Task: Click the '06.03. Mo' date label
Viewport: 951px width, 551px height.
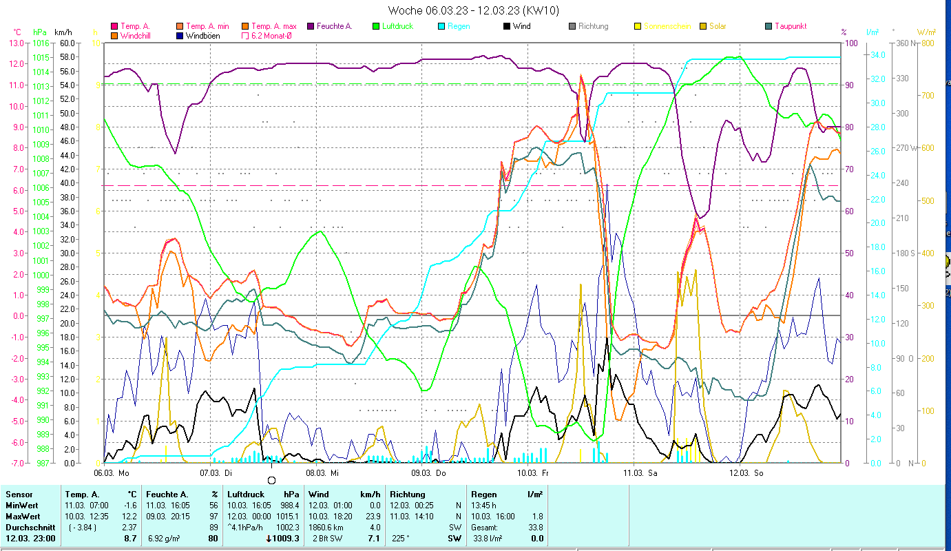Action: 112,473
